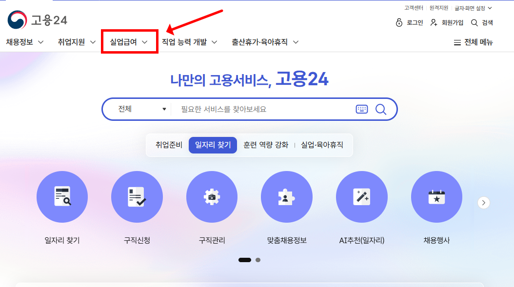514x287 pixels.
Task: Click the next arrow of icon carousel
Action: tap(483, 203)
